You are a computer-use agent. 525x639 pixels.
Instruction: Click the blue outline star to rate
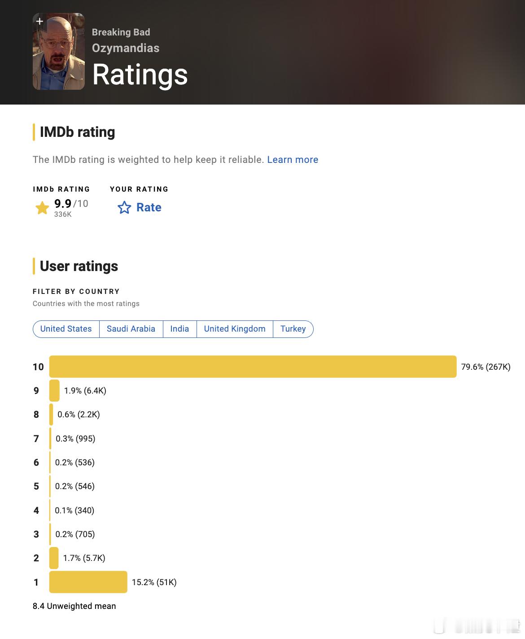[x=124, y=207]
